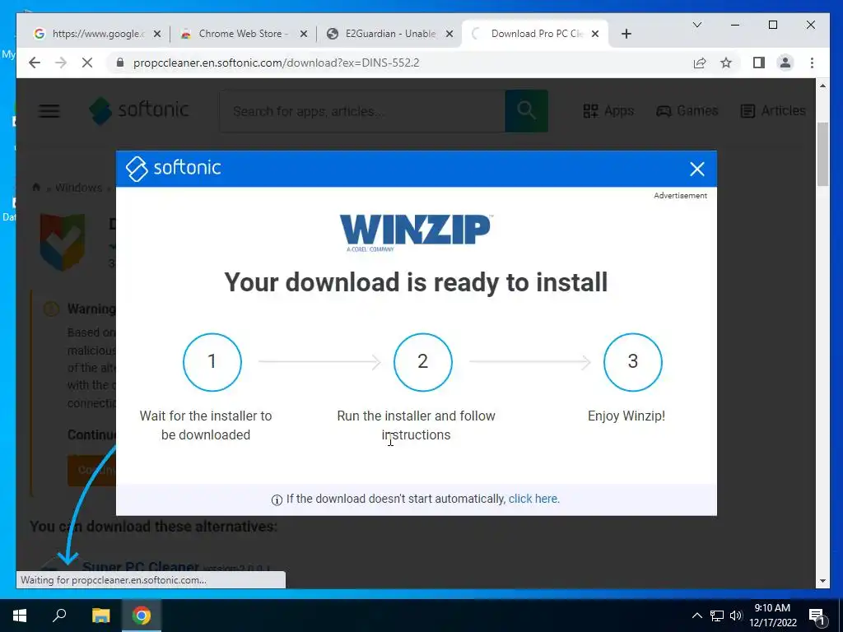The width and height of the screenshot is (843, 632).
Task: Open the network tray icon
Action: [717, 616]
